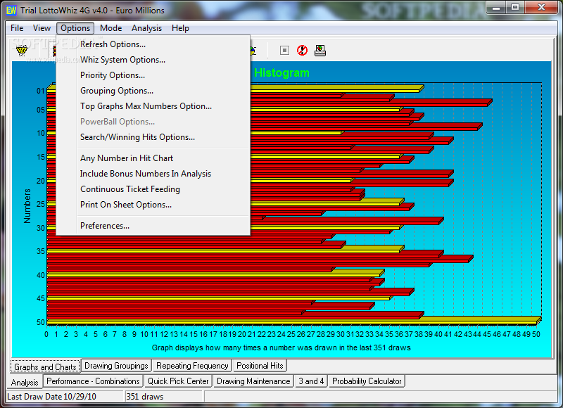Image resolution: width=563 pixels, height=408 pixels.
Task: Open the 3 and 4 tab
Action: 311,381
